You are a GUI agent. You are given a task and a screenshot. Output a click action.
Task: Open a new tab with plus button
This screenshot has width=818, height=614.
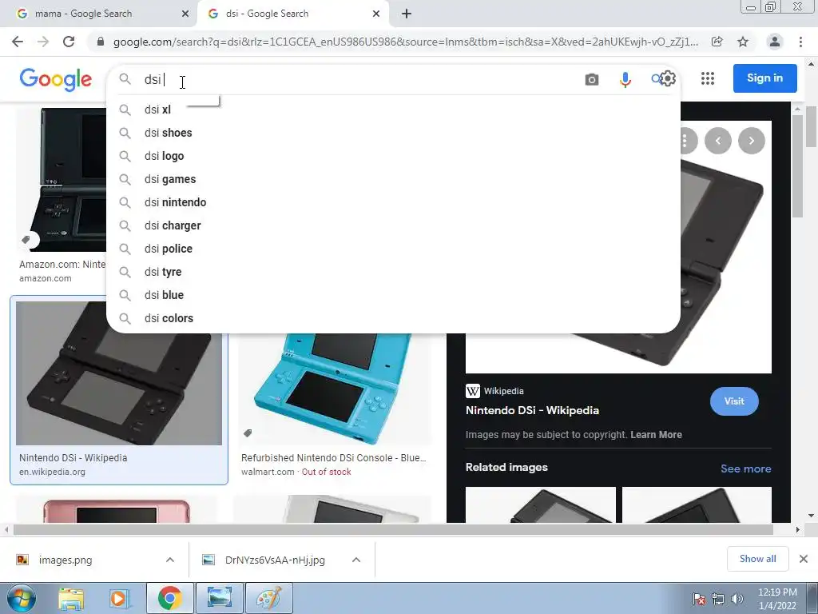407,14
